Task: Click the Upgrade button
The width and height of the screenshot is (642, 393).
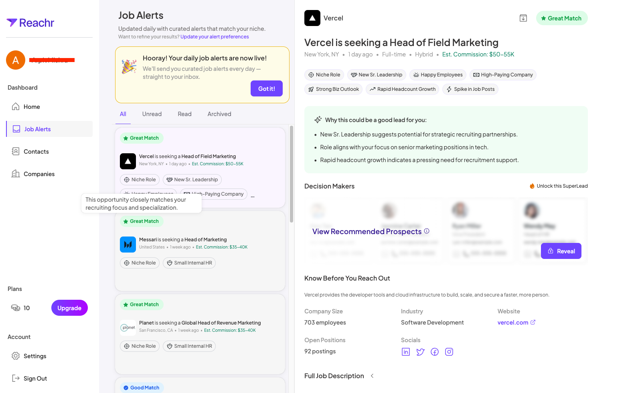Action: 69,308
